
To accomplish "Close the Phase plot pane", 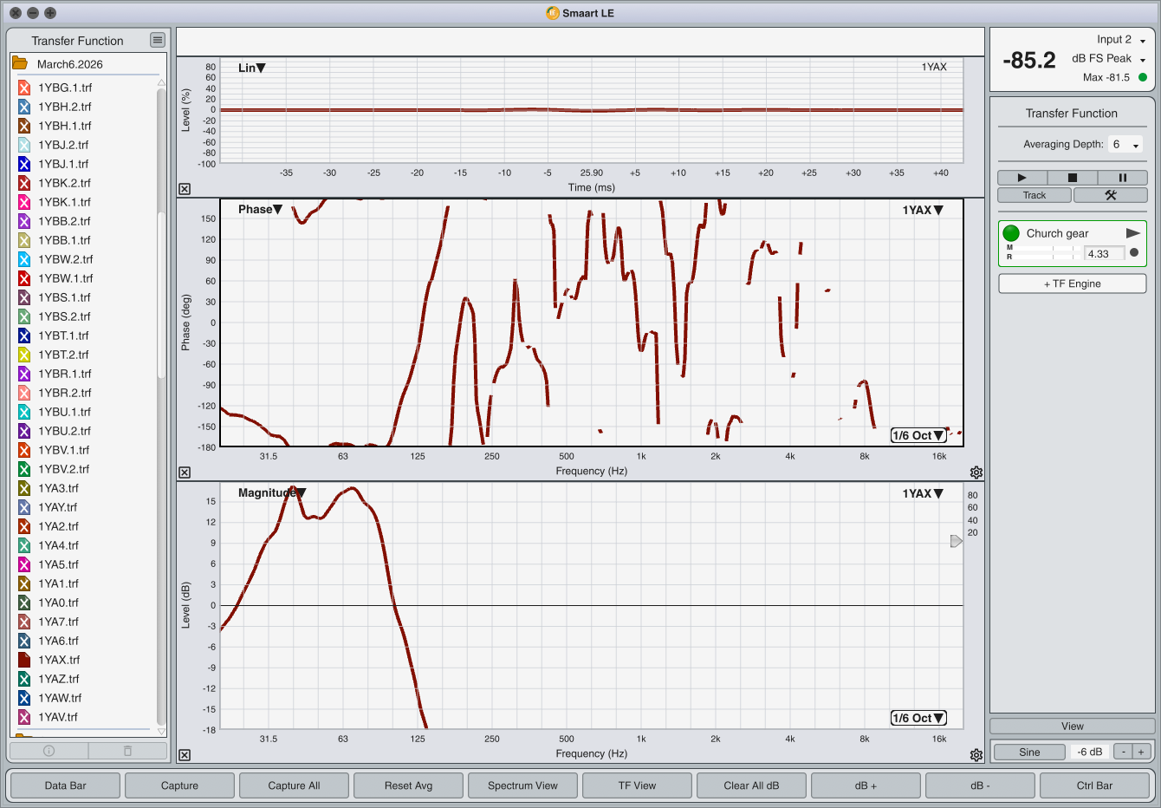I will pos(185,472).
